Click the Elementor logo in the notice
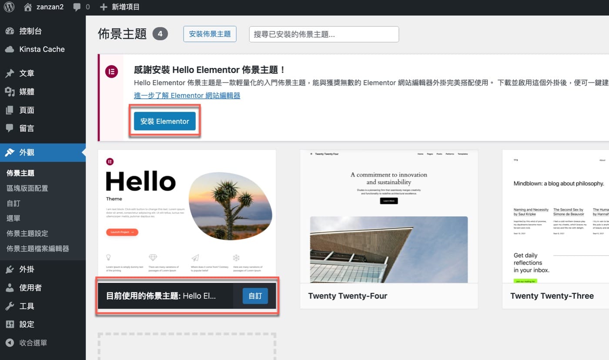The width and height of the screenshot is (609, 360). click(112, 72)
